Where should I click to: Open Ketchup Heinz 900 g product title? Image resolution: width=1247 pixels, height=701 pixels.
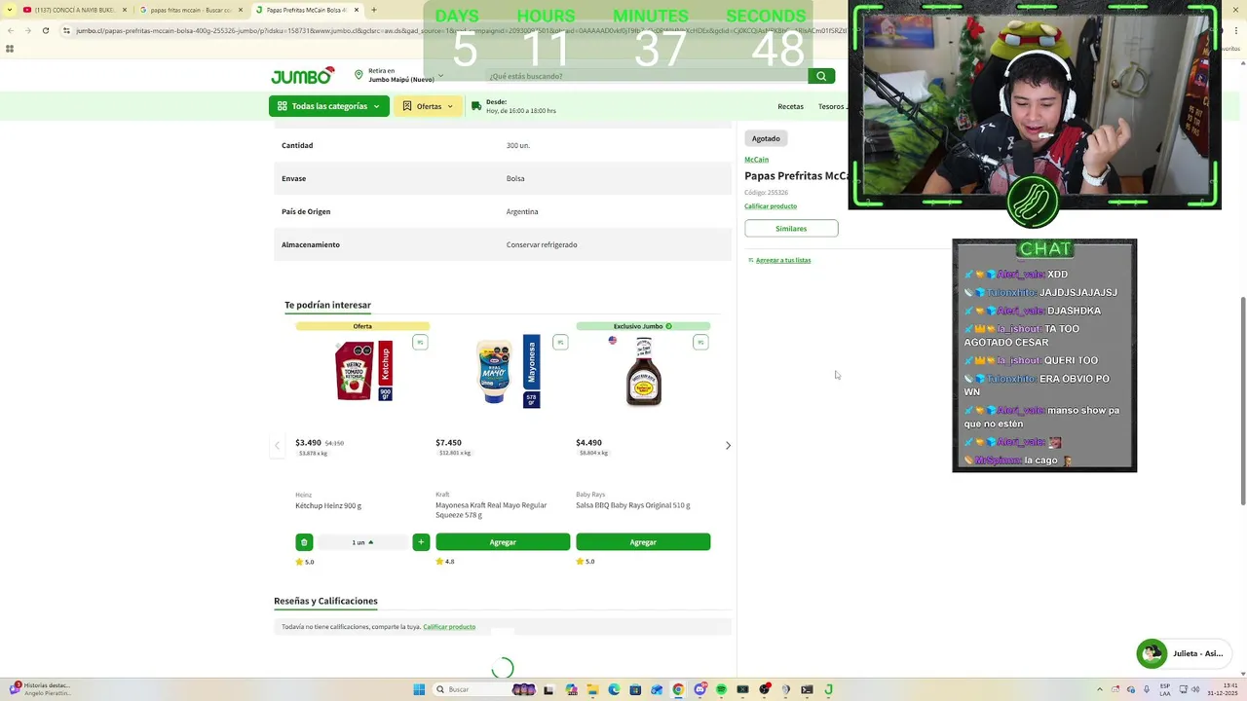click(328, 505)
